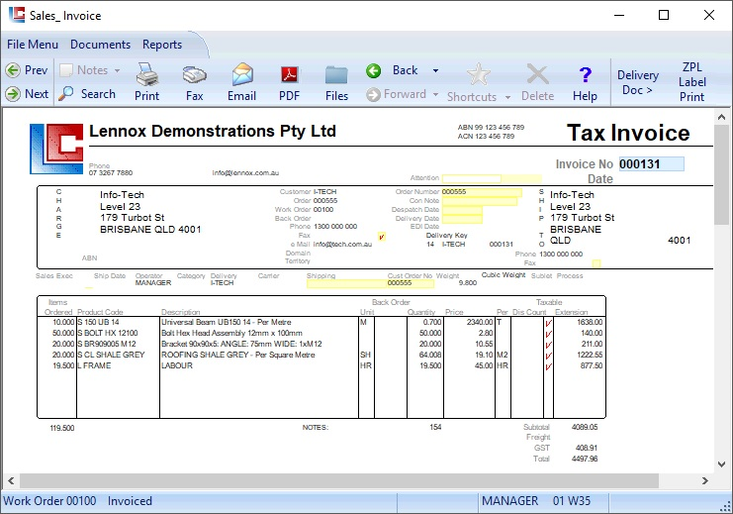Click the ZPL Label Print button

tap(691, 82)
